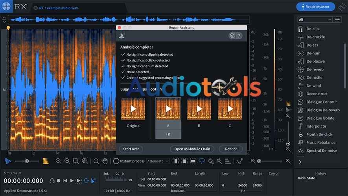Adjust option A intensity settings icon
Screen dimensions: 348x196
coord(168,134)
